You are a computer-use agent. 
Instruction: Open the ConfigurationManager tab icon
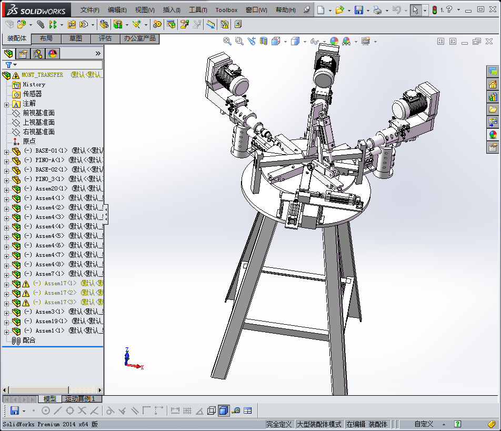[38, 53]
